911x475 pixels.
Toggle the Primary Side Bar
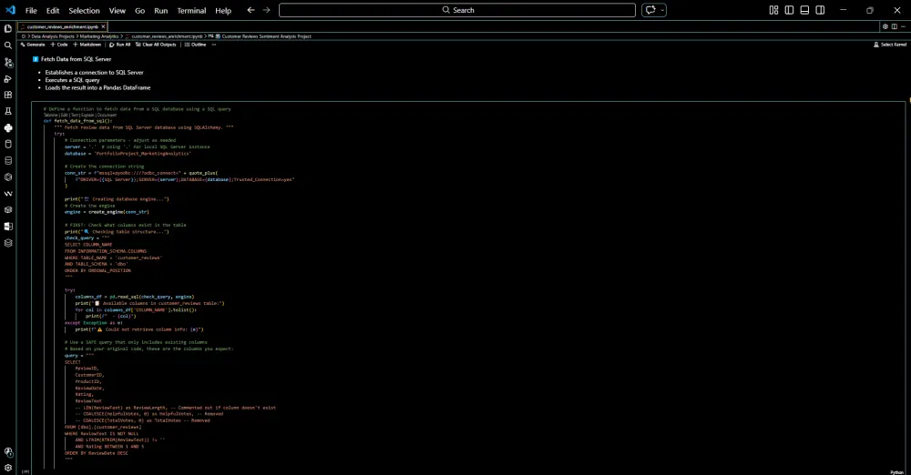pos(789,10)
